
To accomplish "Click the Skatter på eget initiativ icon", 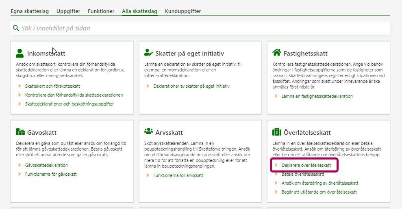I will (148, 53).
